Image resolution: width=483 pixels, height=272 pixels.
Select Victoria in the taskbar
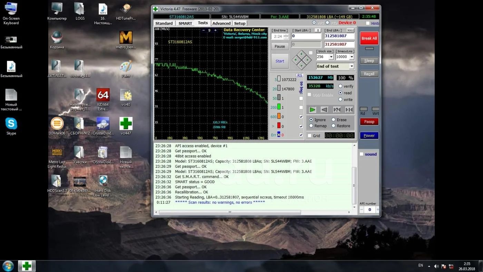[x=27, y=266]
